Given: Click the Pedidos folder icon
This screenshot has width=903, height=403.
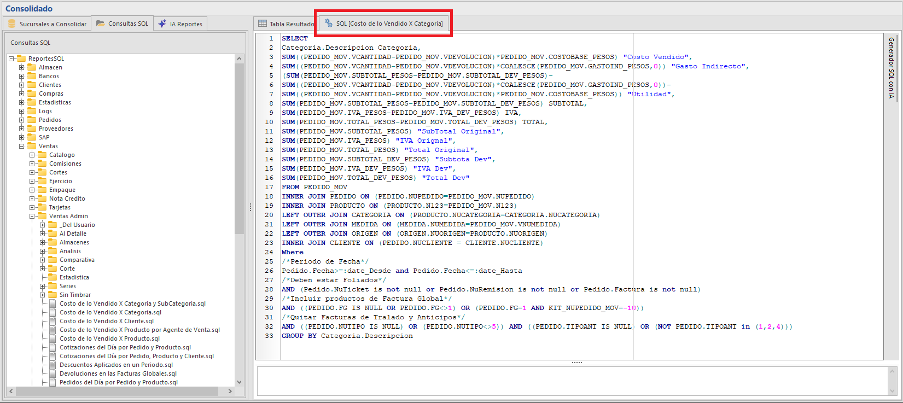Looking at the screenshot, I should pyautogui.click(x=32, y=120).
